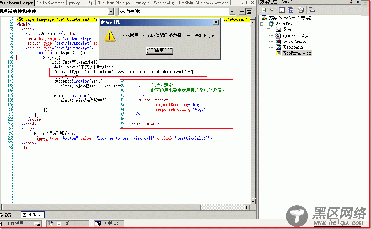
Task: Expand the 參考 references folder
Action: point(269,30)
